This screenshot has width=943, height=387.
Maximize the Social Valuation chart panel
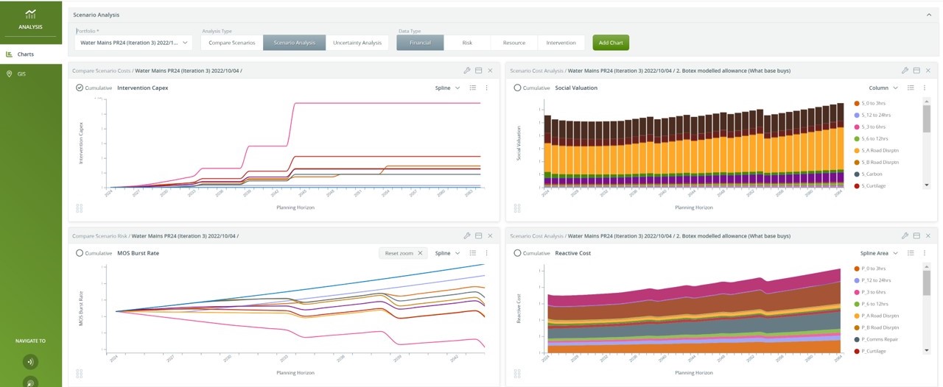pos(916,71)
